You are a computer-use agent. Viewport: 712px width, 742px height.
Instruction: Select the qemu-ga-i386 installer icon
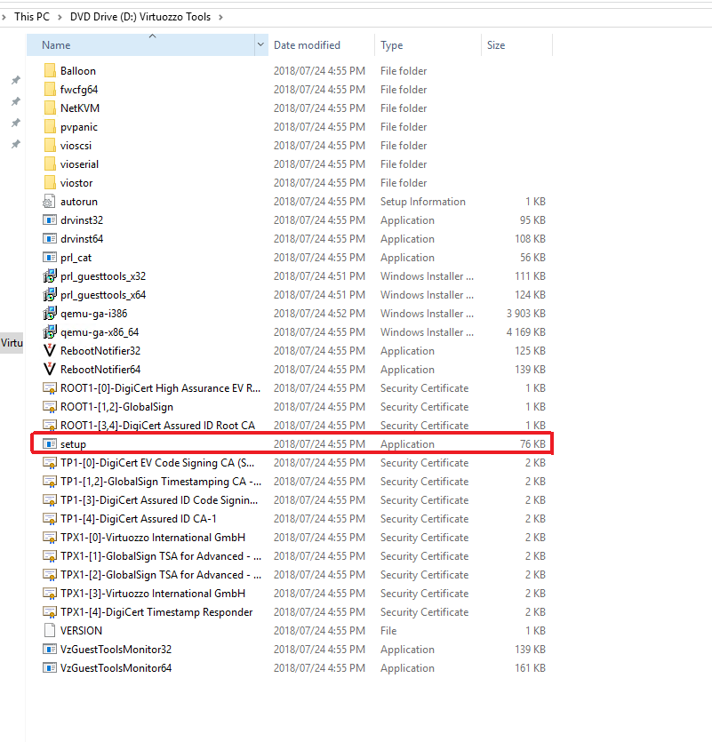[50, 314]
